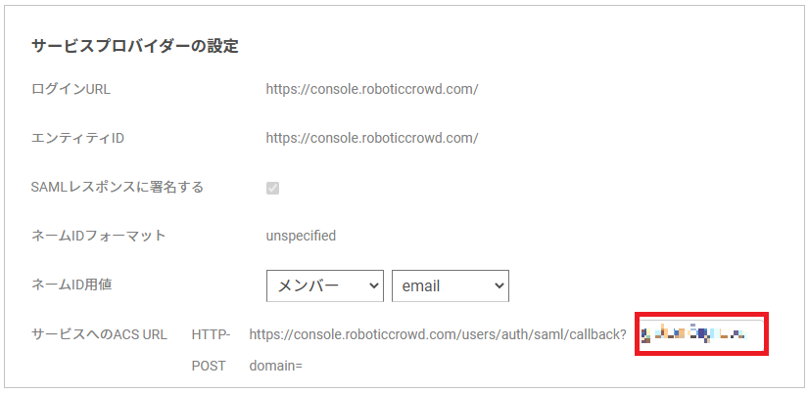Click the サービスへのACS URL label

click(x=100, y=335)
